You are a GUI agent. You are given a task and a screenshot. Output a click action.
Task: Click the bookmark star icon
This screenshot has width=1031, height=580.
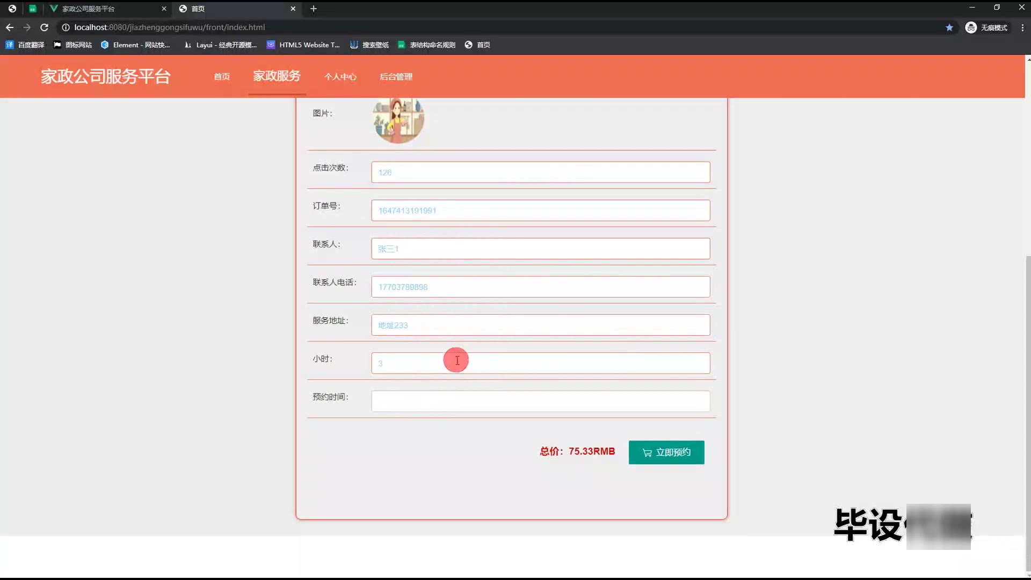click(x=949, y=27)
